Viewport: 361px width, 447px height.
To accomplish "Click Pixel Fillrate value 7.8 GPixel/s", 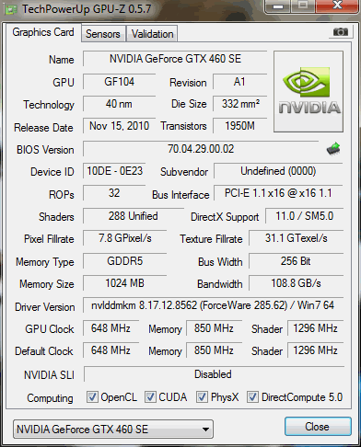I will [x=125, y=238].
